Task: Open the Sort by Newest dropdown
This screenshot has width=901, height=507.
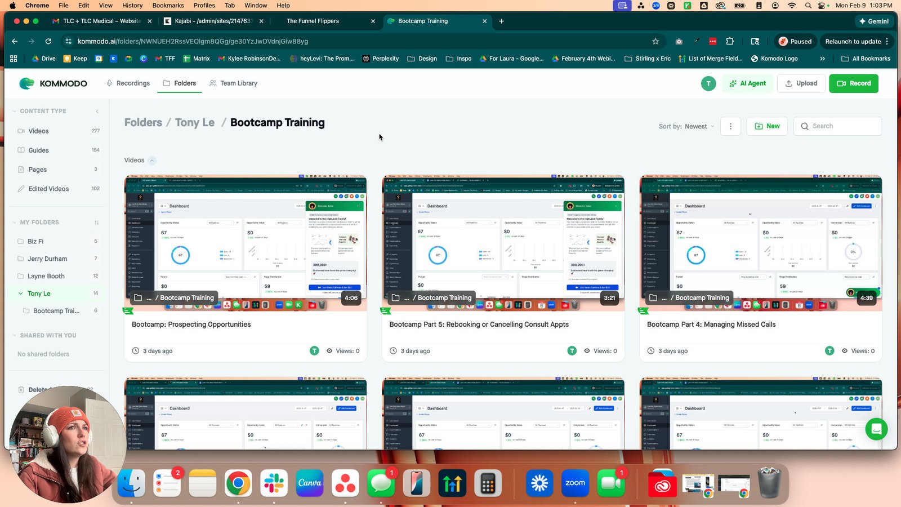Action: pos(686,126)
